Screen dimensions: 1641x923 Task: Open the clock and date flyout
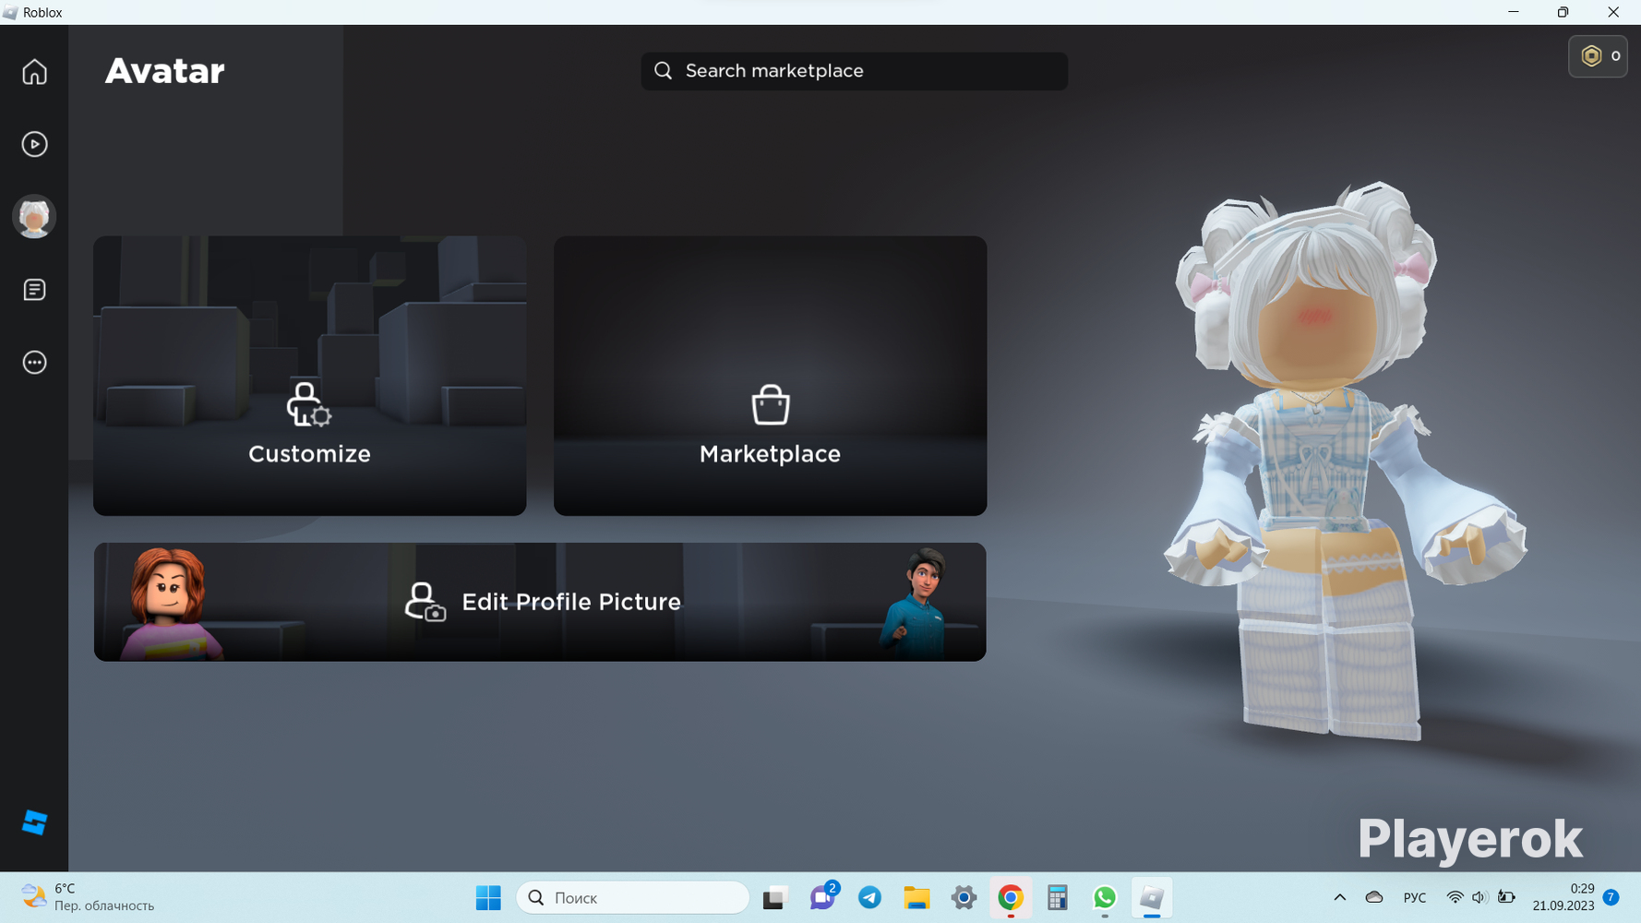[x=1563, y=897]
